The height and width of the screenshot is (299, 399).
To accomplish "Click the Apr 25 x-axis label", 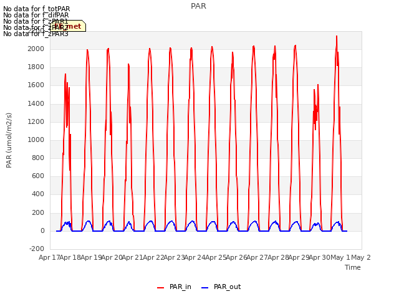I will coord(216,257).
